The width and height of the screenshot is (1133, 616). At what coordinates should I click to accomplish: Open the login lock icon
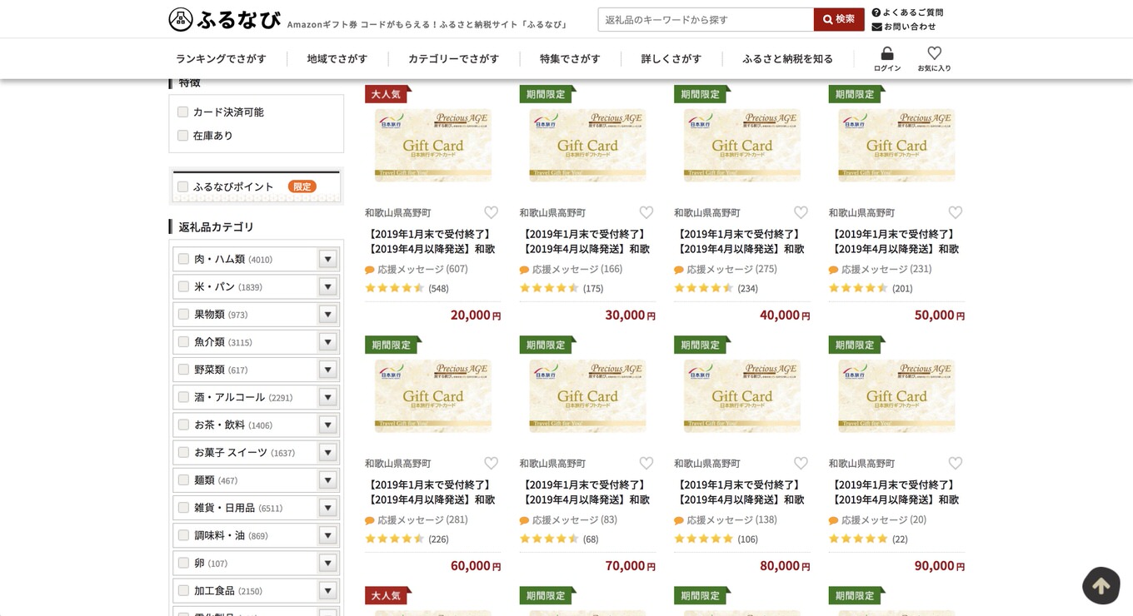click(887, 53)
